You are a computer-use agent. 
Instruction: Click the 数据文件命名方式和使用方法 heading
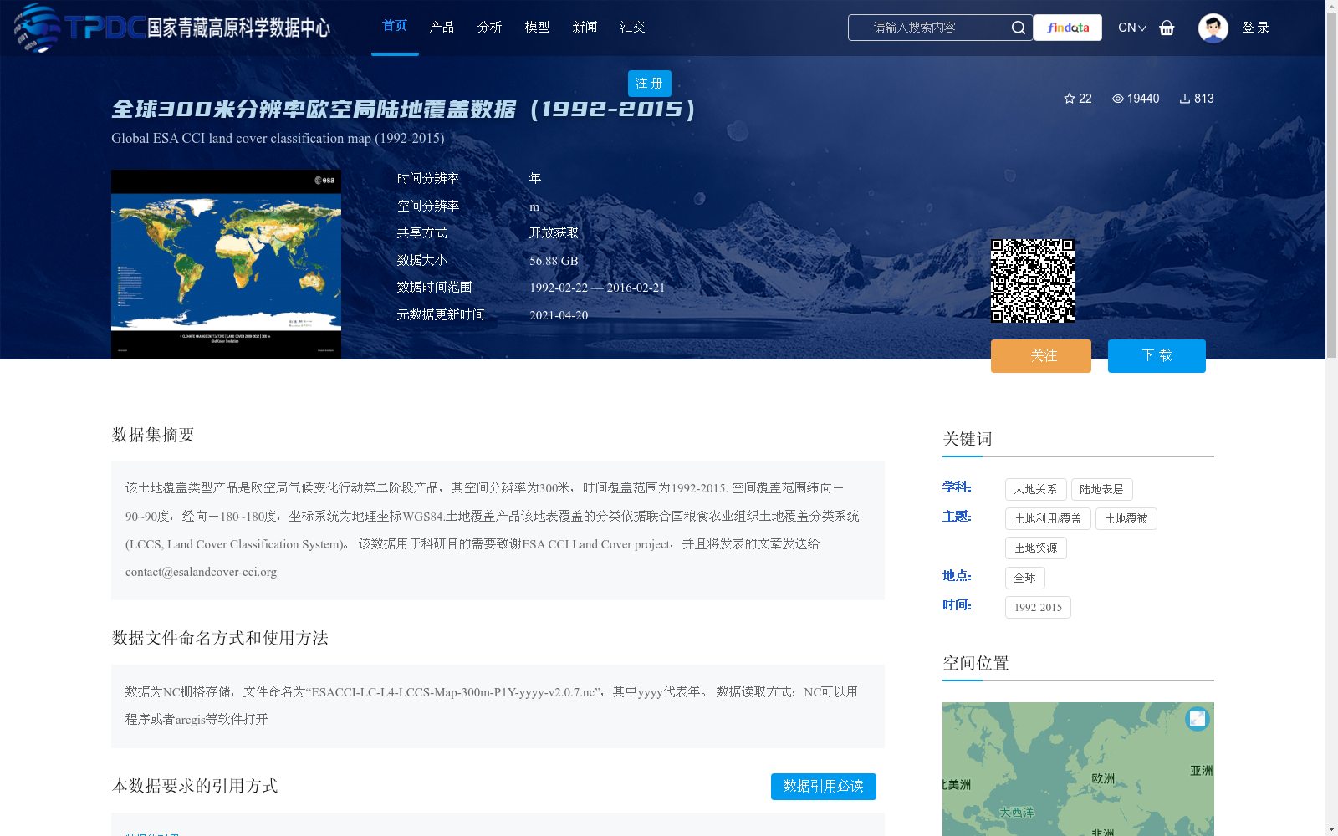tap(220, 638)
